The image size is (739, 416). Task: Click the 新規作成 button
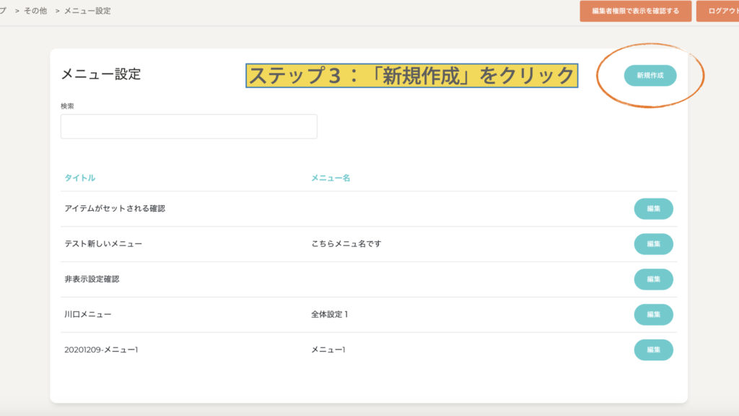click(650, 75)
